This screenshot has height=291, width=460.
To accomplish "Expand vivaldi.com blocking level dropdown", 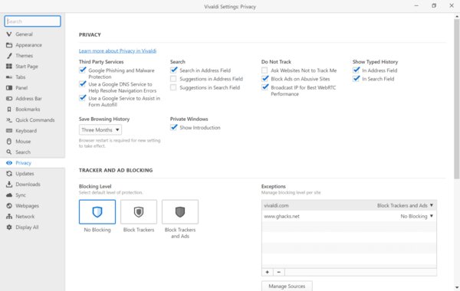I will click(x=405, y=205).
